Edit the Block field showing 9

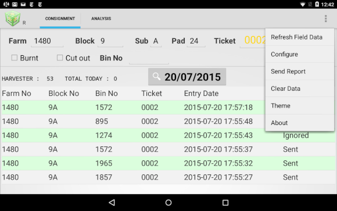pos(110,41)
